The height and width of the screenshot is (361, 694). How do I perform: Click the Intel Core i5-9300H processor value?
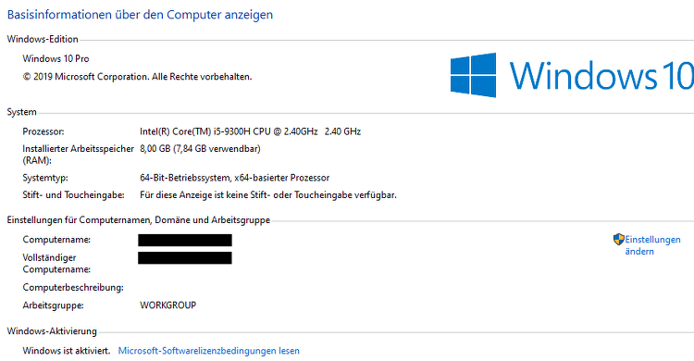250,131
